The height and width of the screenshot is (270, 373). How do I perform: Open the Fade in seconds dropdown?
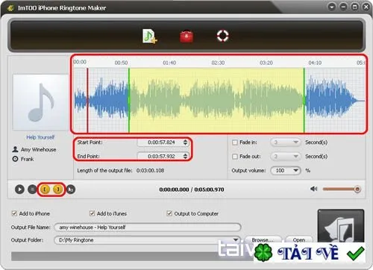coord(286,142)
